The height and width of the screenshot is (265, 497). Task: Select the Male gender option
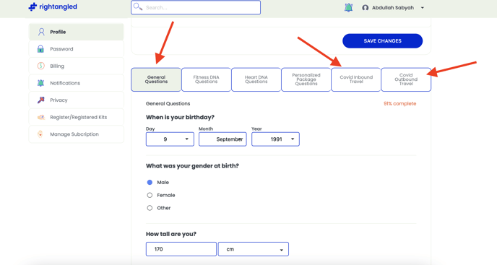[150, 182]
